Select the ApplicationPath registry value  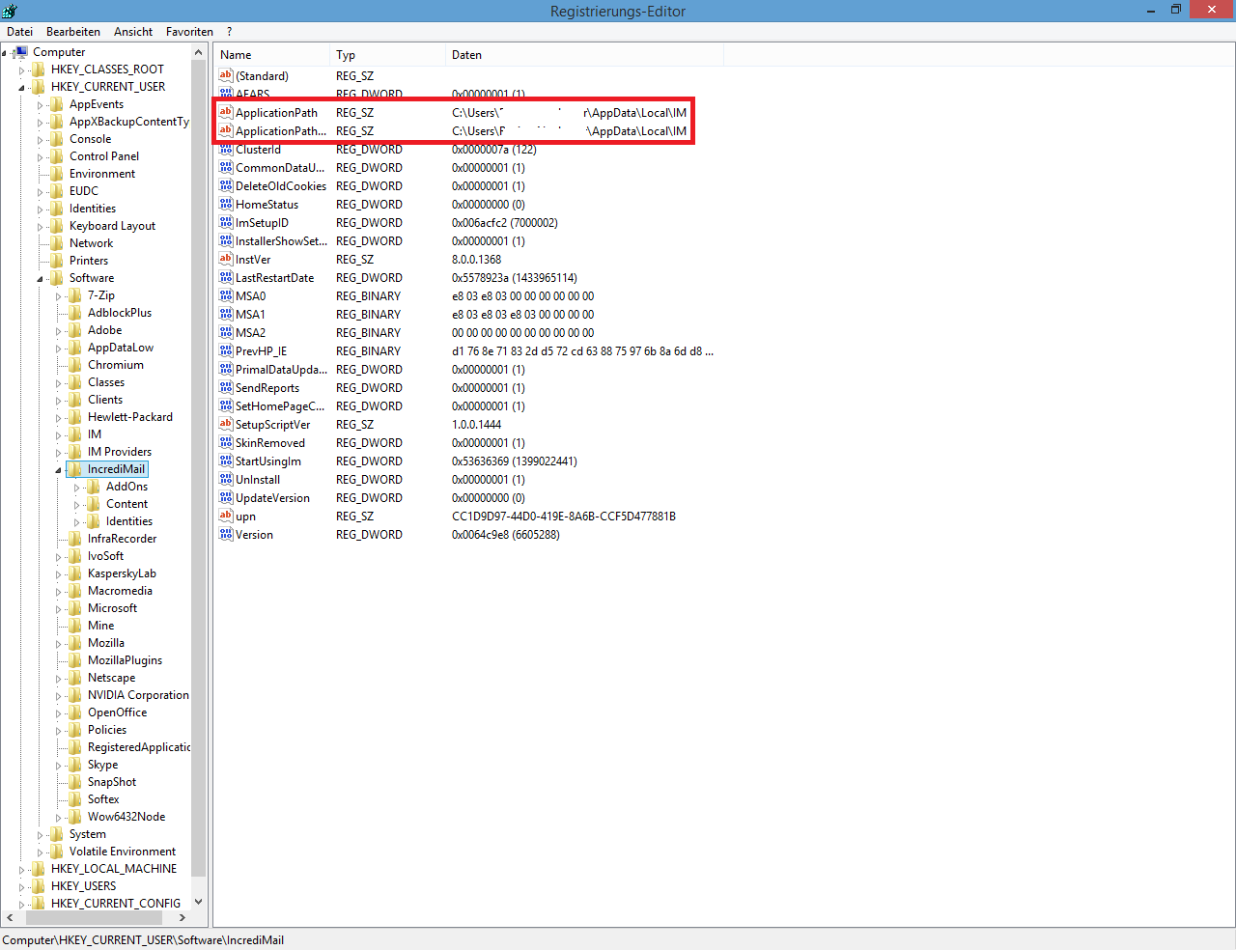[x=276, y=113]
